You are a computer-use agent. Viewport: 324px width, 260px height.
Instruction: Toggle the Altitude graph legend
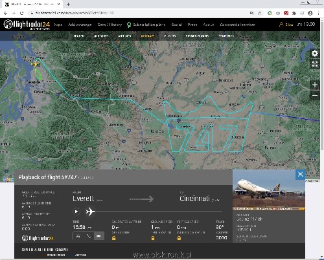(x=78, y=255)
